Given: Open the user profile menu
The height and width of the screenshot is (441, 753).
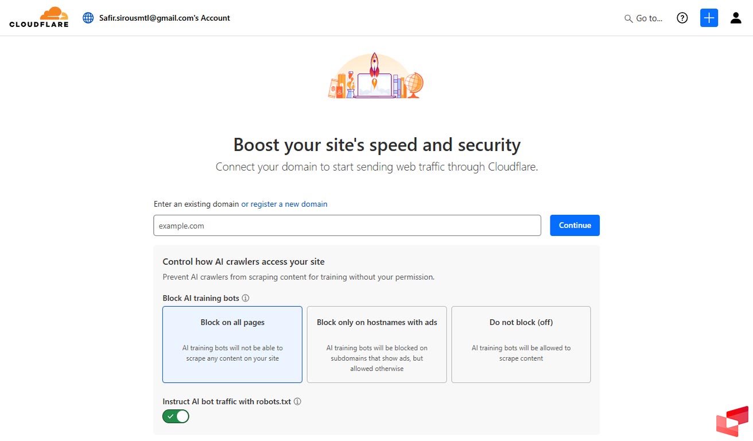Looking at the screenshot, I should pyautogui.click(x=736, y=18).
